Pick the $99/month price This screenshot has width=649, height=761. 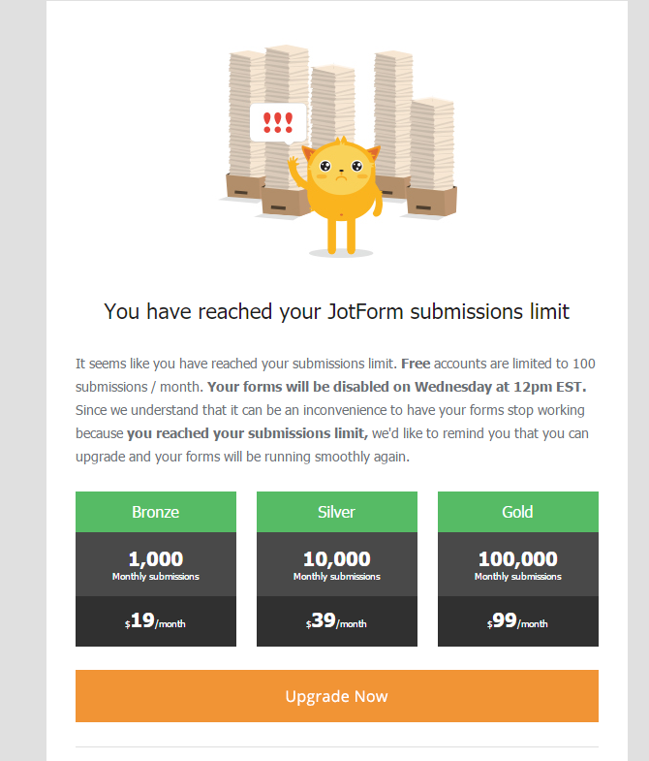pyautogui.click(x=517, y=621)
